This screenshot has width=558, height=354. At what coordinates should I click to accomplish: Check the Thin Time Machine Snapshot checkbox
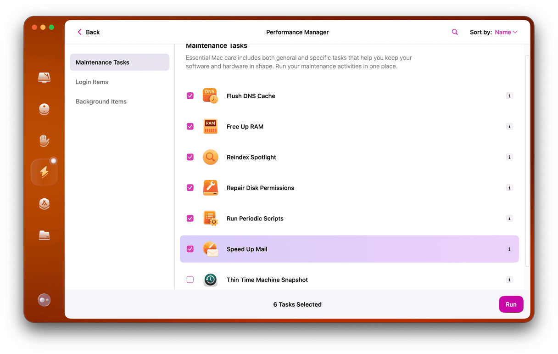coord(190,280)
